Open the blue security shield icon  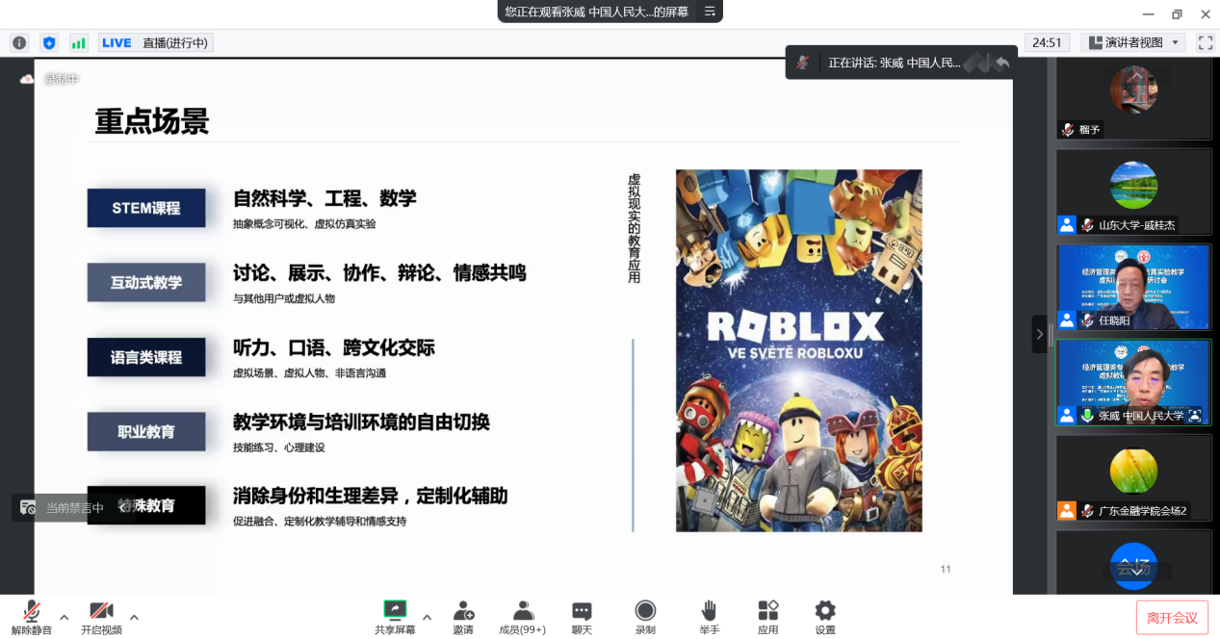(x=49, y=42)
